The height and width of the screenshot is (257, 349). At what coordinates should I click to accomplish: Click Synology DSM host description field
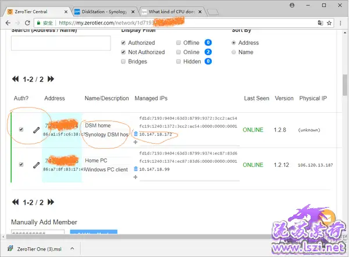point(106,135)
